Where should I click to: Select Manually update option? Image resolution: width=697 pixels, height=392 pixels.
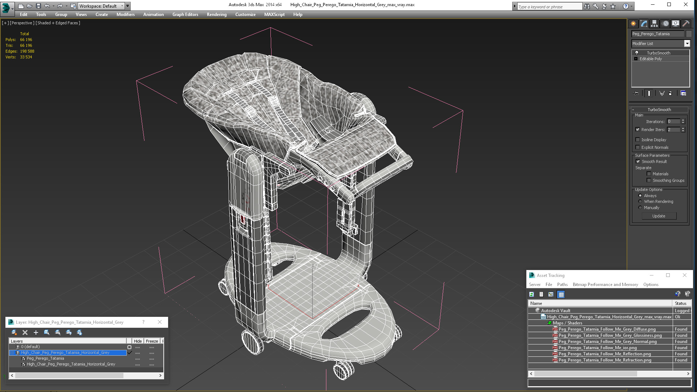[640, 208]
